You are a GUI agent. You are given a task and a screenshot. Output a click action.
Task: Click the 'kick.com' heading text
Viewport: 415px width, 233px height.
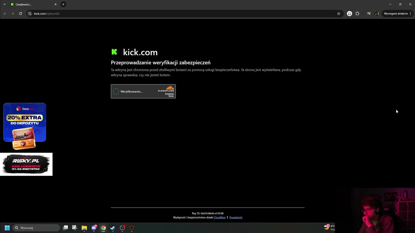pos(140,52)
